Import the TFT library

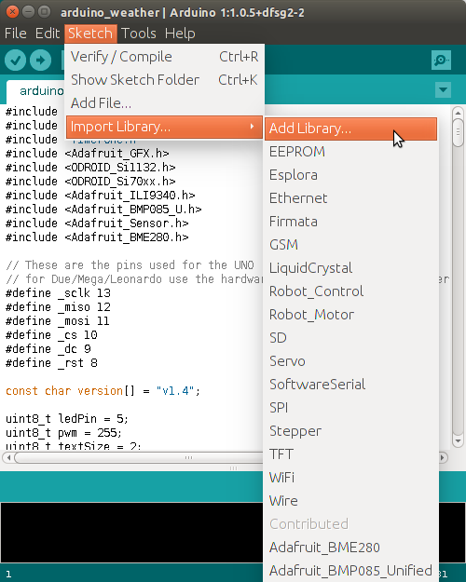[350, 454]
